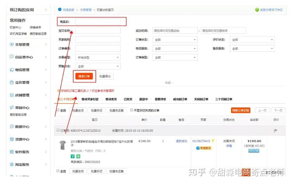Open the 物流服务 dropdown
Viewport: 292px width, 184px height.
click(175, 48)
